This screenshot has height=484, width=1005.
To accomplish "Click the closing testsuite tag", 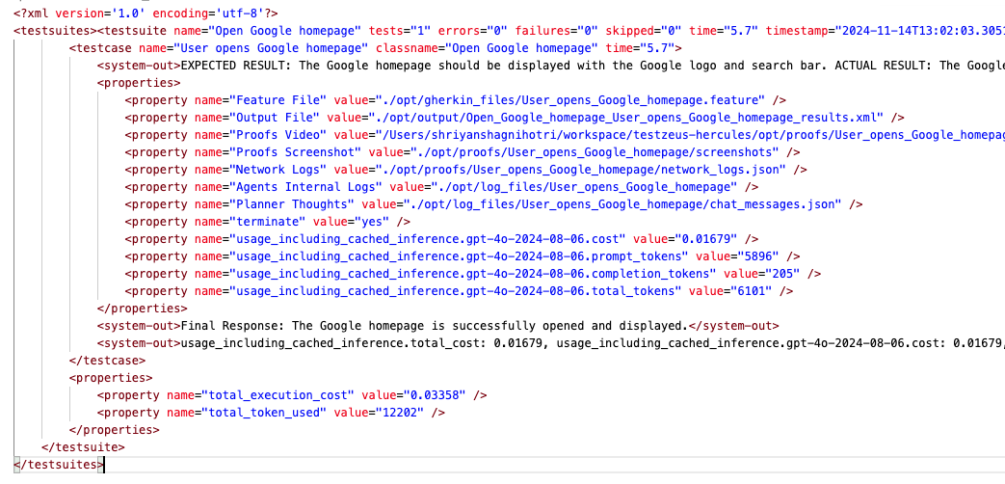I will 83,446.
